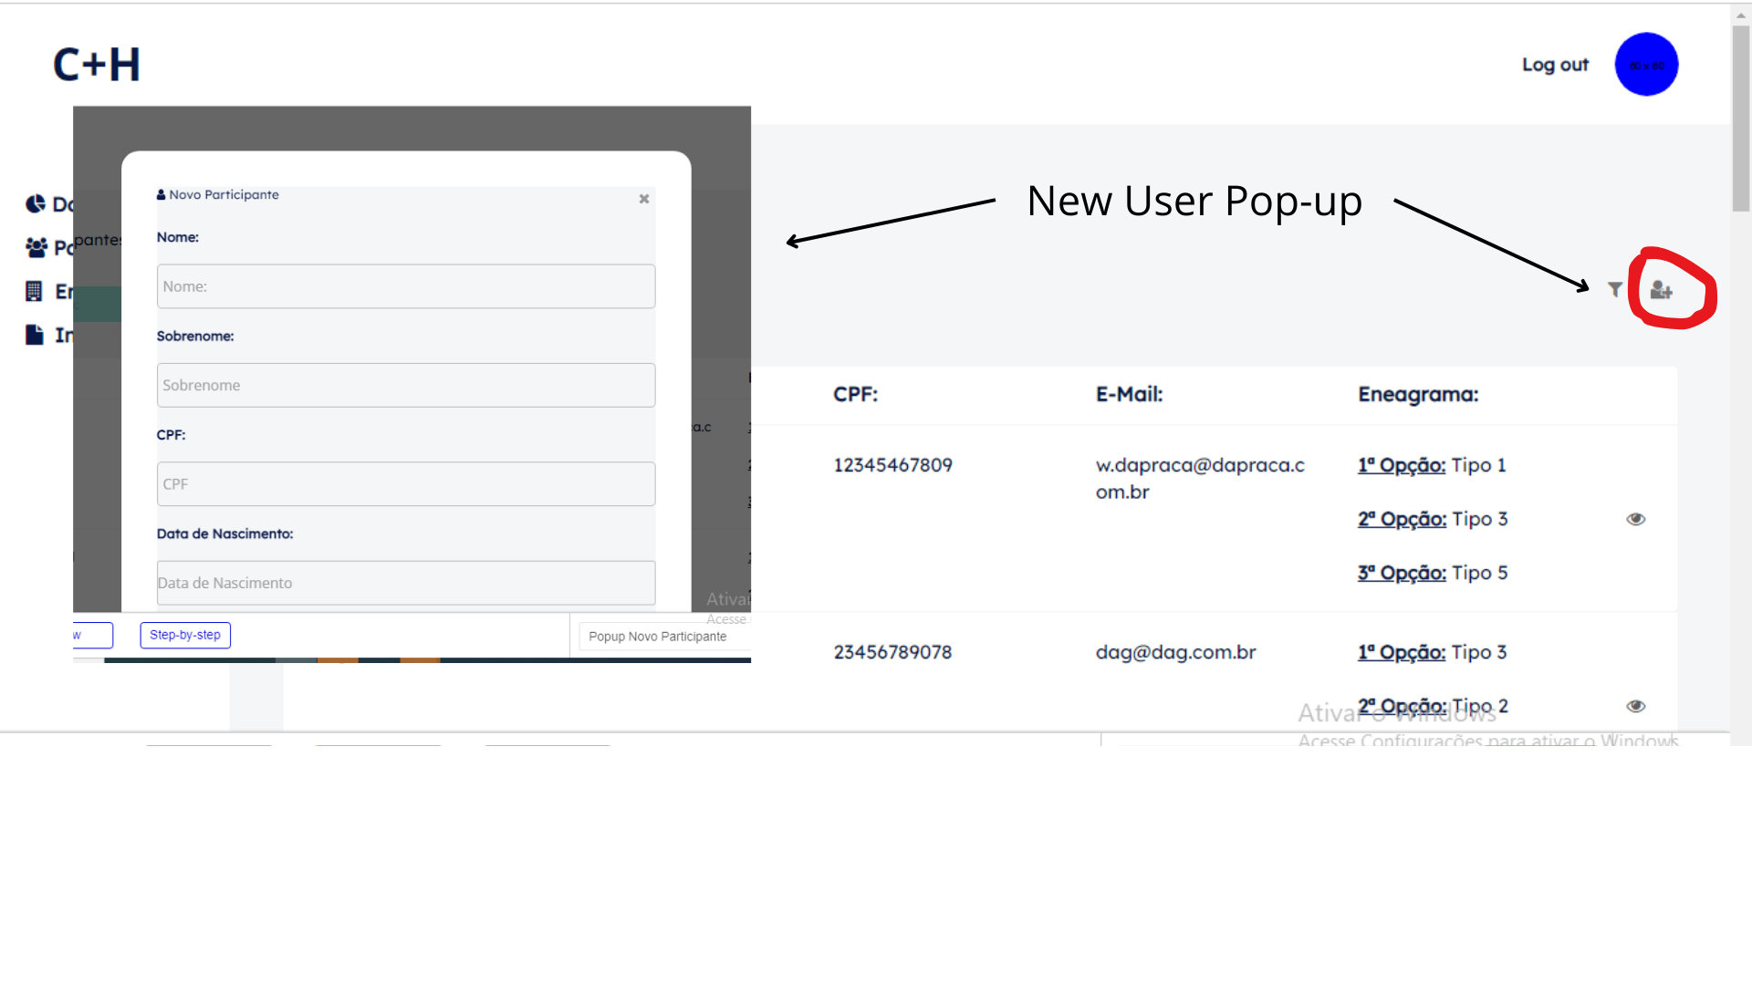
Task: Open the participants group sidebar icon
Action: click(x=36, y=247)
